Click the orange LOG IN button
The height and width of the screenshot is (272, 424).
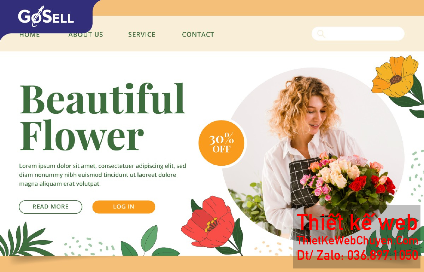click(124, 207)
